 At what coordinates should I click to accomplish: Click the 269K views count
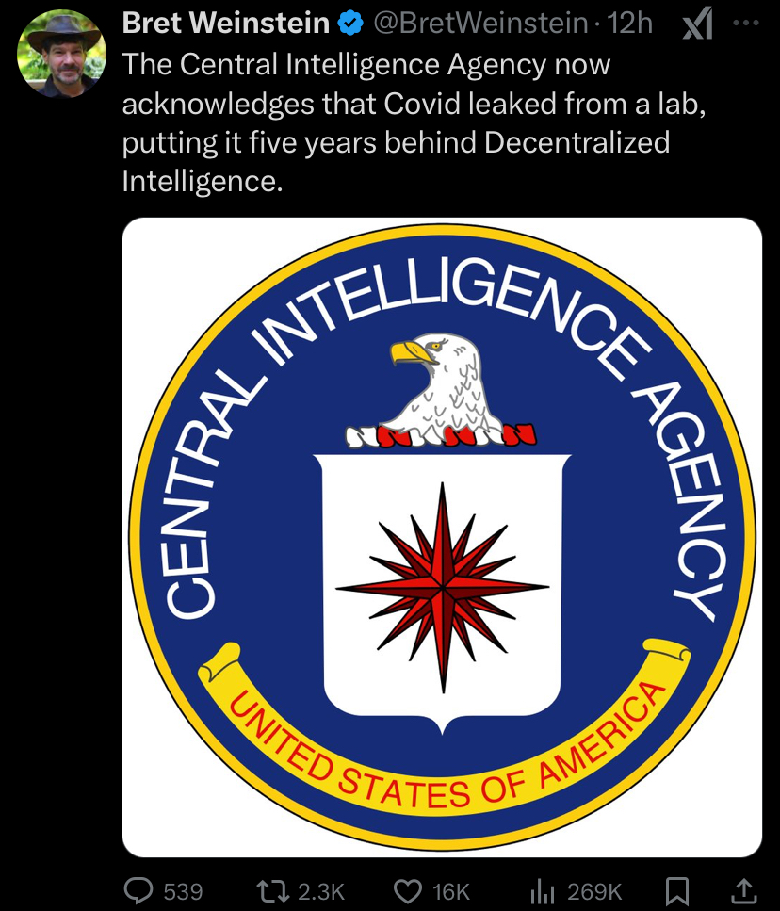tap(594, 892)
